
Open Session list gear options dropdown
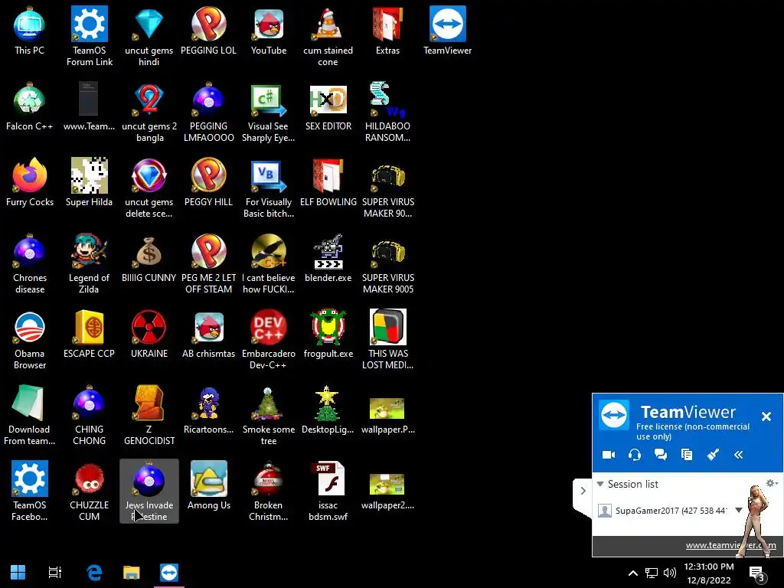tap(772, 483)
